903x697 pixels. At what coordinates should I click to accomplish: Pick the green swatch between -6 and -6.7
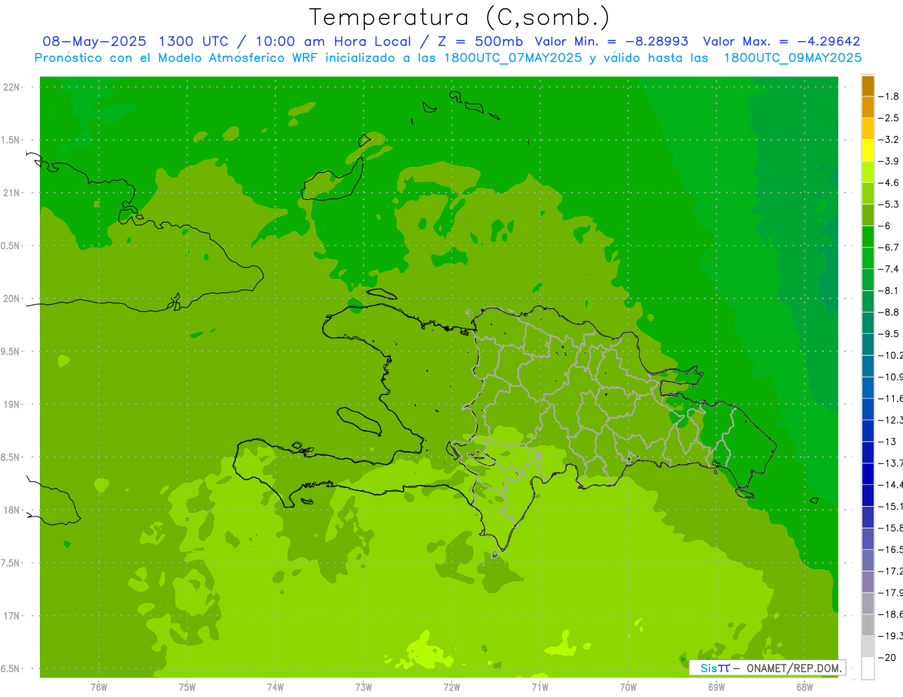868,237
